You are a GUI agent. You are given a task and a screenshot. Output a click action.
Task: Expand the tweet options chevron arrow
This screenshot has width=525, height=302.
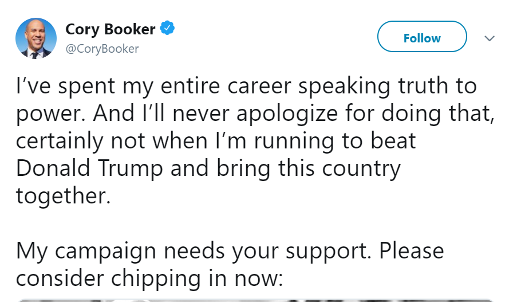point(489,38)
